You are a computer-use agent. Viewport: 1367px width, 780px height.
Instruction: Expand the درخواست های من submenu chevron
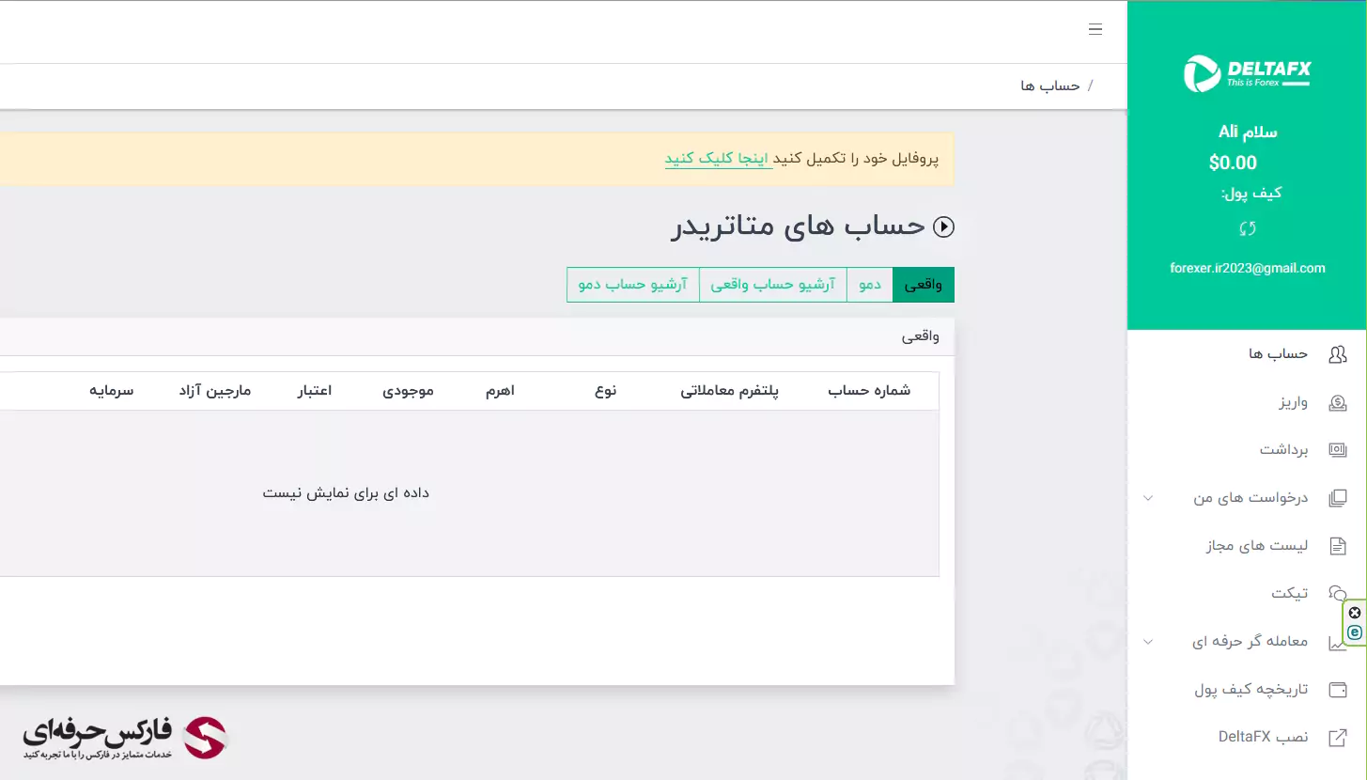tap(1148, 498)
